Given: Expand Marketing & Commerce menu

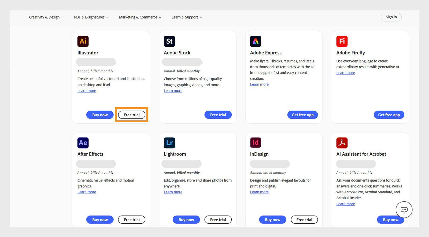Looking at the screenshot, I should [140, 17].
